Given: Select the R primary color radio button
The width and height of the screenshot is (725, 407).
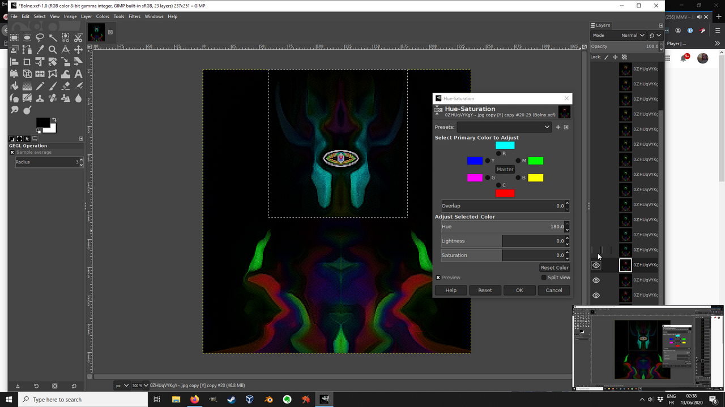Looking at the screenshot, I should tap(498, 154).
